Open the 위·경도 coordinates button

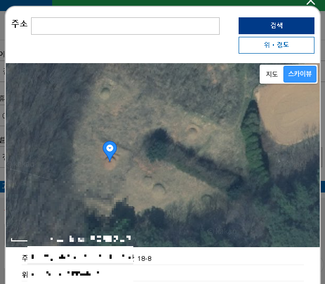click(x=277, y=45)
